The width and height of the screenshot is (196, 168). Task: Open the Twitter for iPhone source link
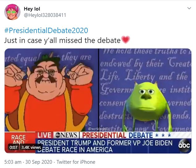[x=76, y=162]
